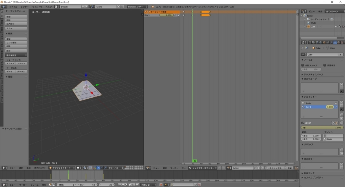Click the スムーズ shading button
This screenshot has height=187, width=345.
[x=10, y=63]
